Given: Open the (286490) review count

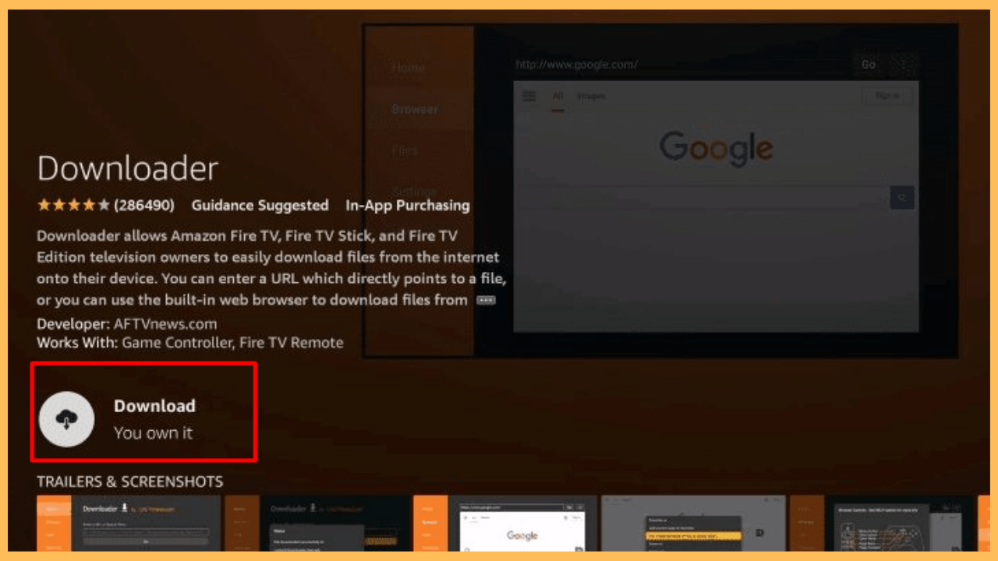Looking at the screenshot, I should (144, 206).
